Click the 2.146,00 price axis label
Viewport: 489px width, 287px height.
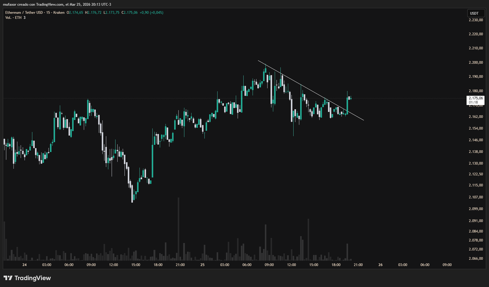pos(476,140)
